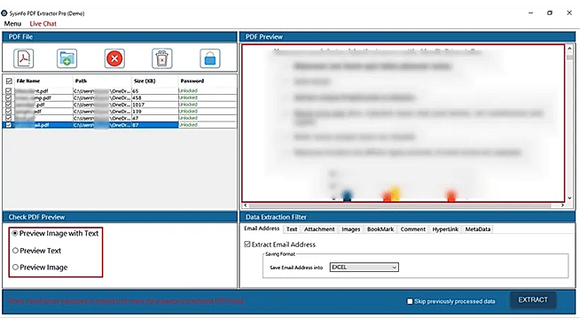Click PDF preview scroll down arrow
This screenshot has height=326, width=580.
click(x=569, y=198)
